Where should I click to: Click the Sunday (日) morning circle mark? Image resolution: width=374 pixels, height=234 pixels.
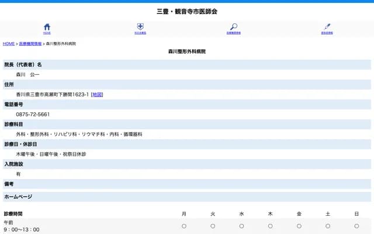(356, 226)
